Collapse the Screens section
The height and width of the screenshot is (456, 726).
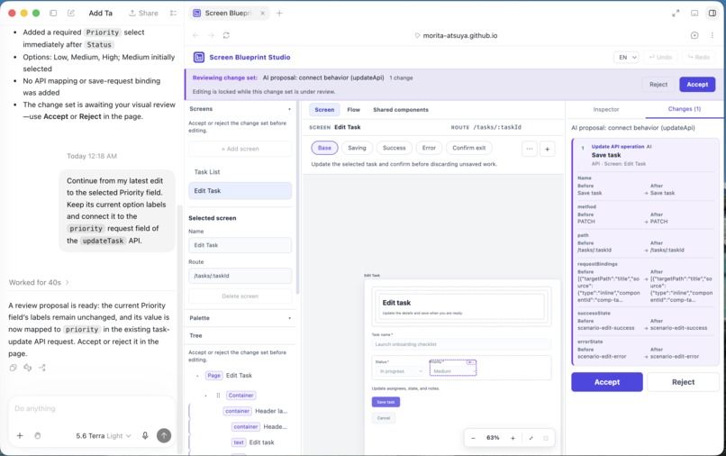pyautogui.click(x=289, y=109)
